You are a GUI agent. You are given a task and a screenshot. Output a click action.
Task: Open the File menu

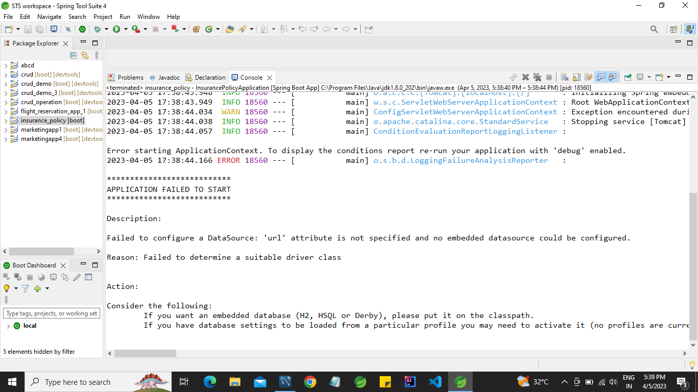point(8,17)
